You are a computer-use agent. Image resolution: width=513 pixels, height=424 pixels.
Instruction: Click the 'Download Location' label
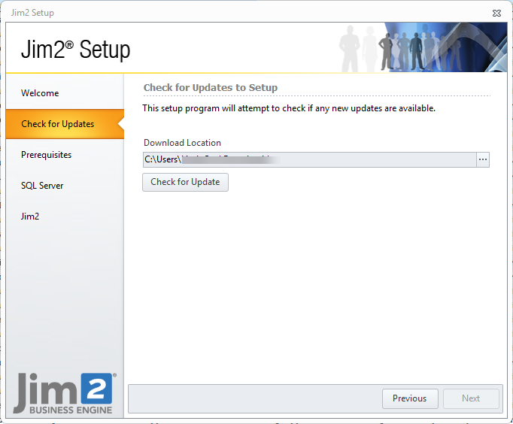182,143
